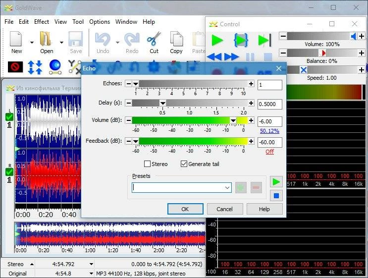Open the Edit menu

(24, 22)
